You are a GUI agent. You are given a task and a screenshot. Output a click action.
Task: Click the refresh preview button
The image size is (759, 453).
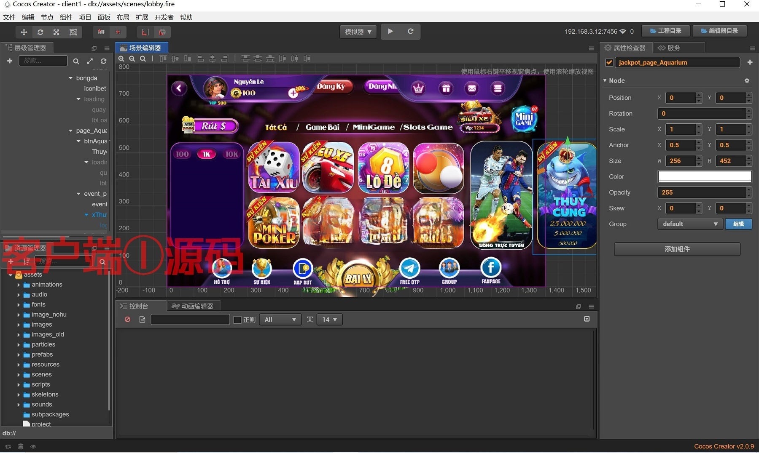pos(410,31)
